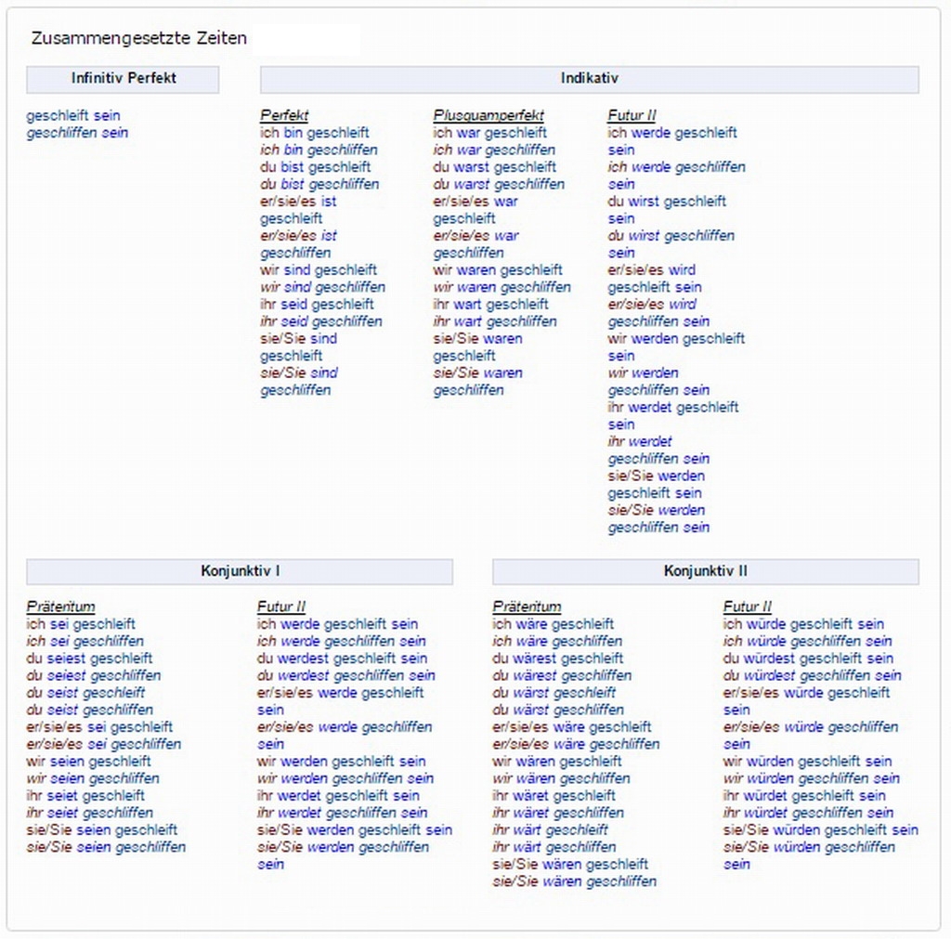Click Präteritum heading under Konjunktiv I
Screen dimensions: 951x939
60,607
